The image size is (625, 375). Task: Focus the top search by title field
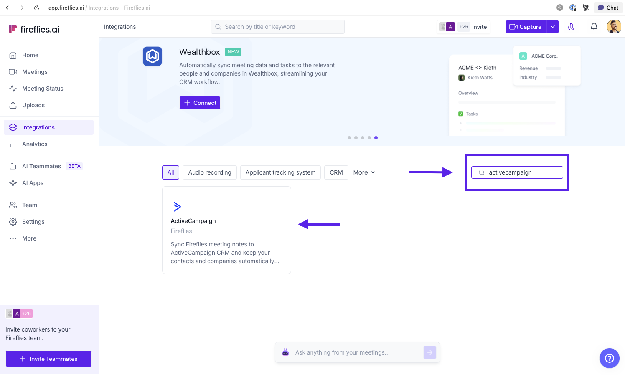pos(278,27)
